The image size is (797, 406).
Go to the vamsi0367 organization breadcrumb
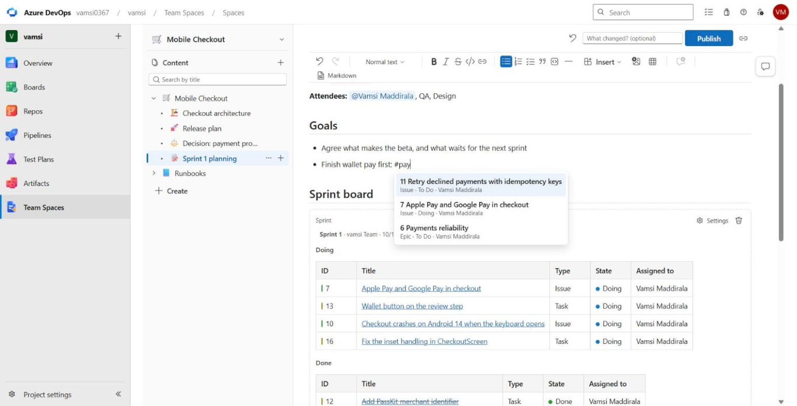click(x=93, y=12)
